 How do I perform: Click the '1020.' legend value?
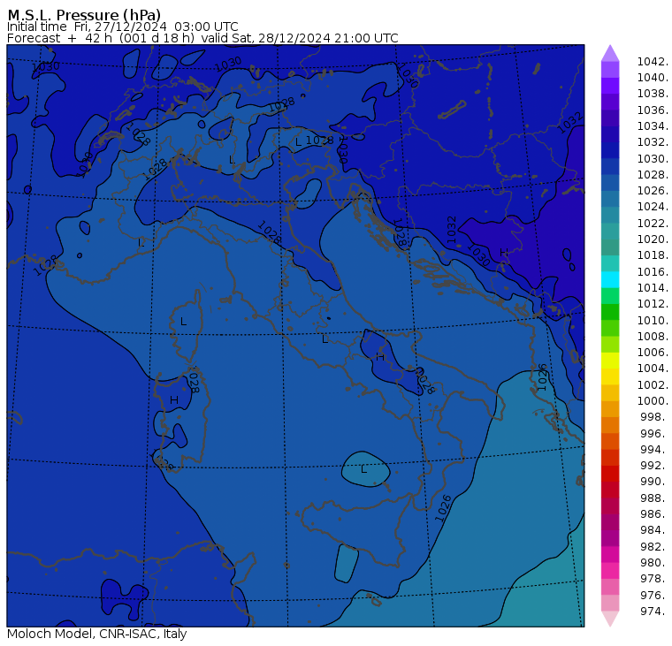click(x=653, y=239)
